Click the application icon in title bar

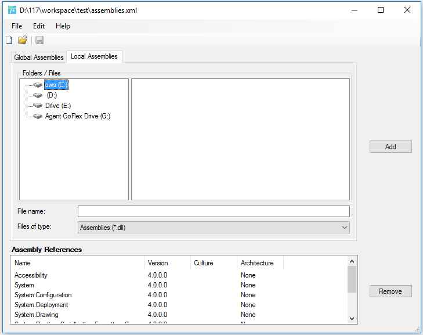(12, 10)
